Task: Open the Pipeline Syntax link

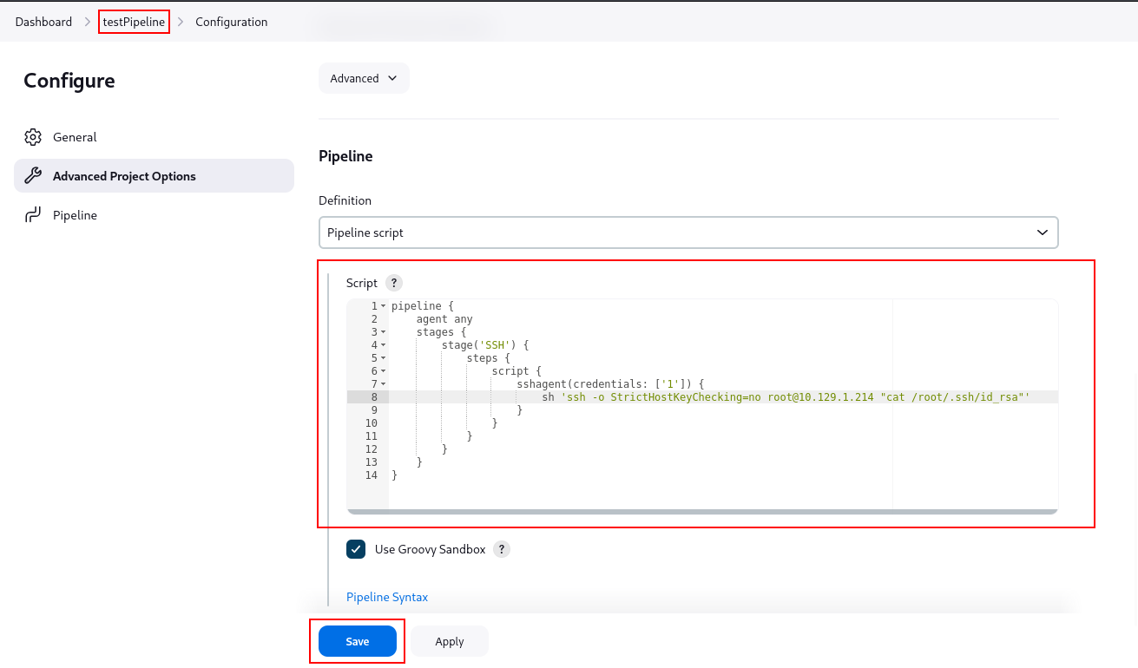Action: (x=387, y=597)
